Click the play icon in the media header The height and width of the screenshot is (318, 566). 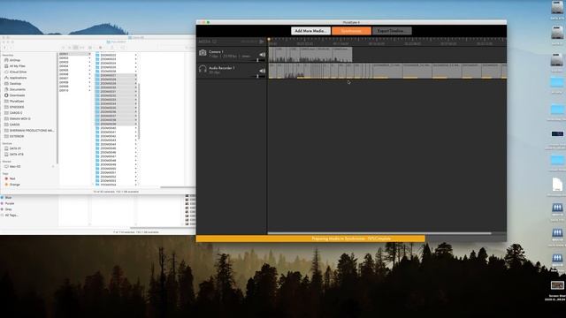[x=262, y=42]
